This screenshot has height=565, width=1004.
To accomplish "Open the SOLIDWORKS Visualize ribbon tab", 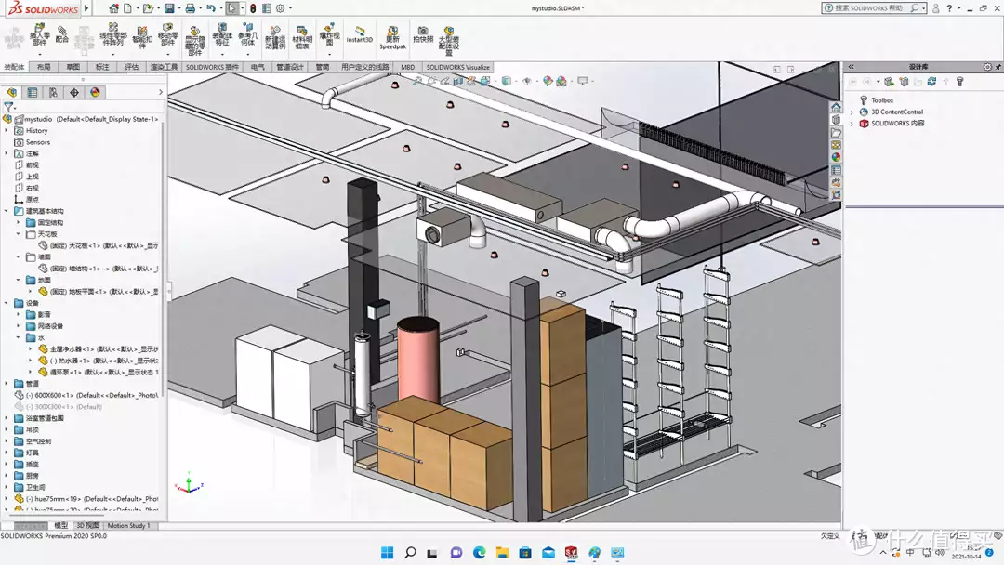I will 457,67.
